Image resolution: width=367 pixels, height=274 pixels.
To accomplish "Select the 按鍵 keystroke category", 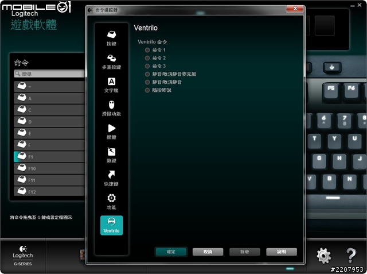I will (111, 38).
